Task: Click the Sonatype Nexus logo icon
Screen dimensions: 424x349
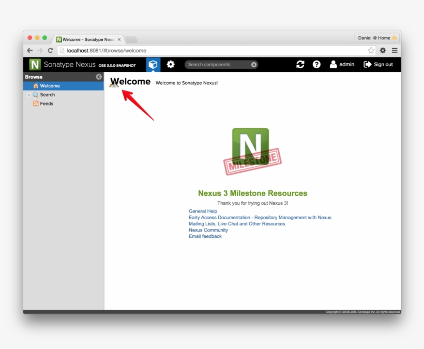Action: [x=35, y=65]
